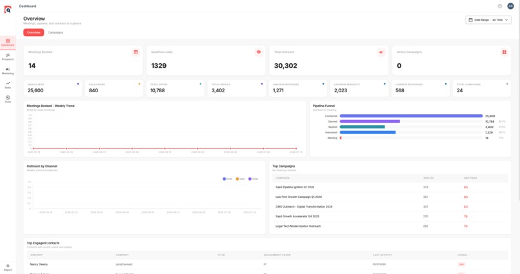Click the Meetings column header in Top Campaigns

[470, 178]
